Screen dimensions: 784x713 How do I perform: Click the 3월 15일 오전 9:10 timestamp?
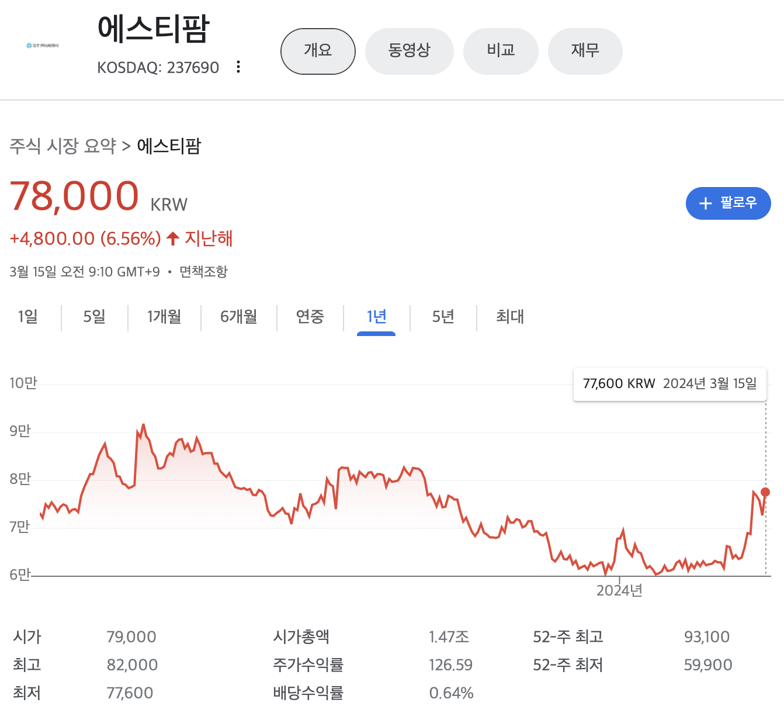pyautogui.click(x=85, y=272)
